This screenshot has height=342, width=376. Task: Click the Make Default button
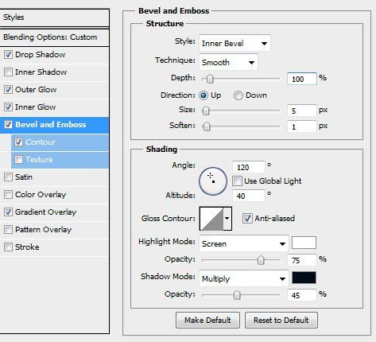click(207, 321)
